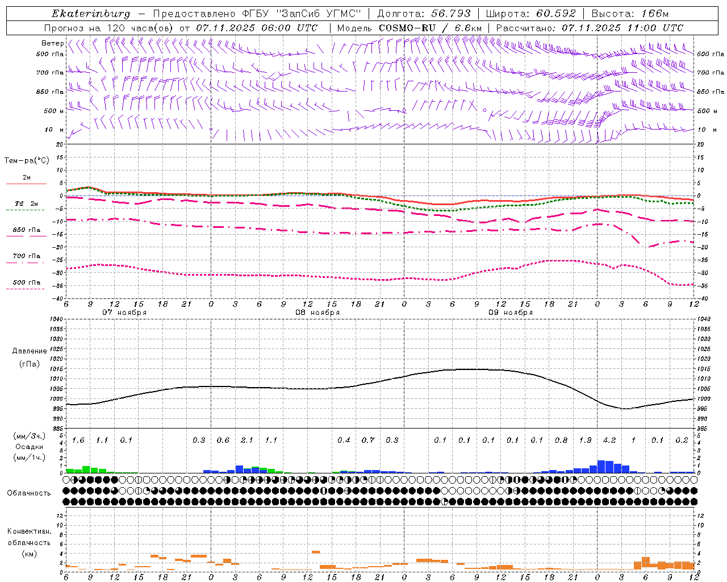Viewport: 727px width, 582px height.
Task: Select the 'Высота: 166м' elevation text
Action: point(630,14)
